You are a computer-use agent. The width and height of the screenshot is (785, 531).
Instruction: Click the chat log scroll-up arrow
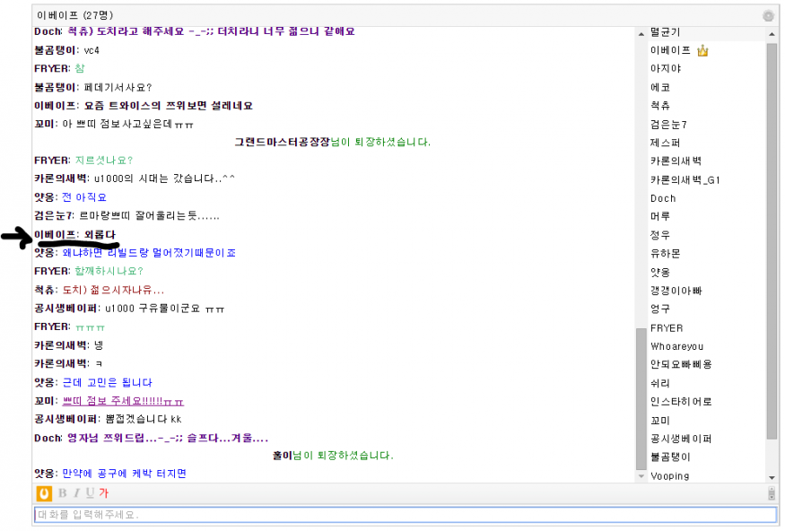(641, 33)
